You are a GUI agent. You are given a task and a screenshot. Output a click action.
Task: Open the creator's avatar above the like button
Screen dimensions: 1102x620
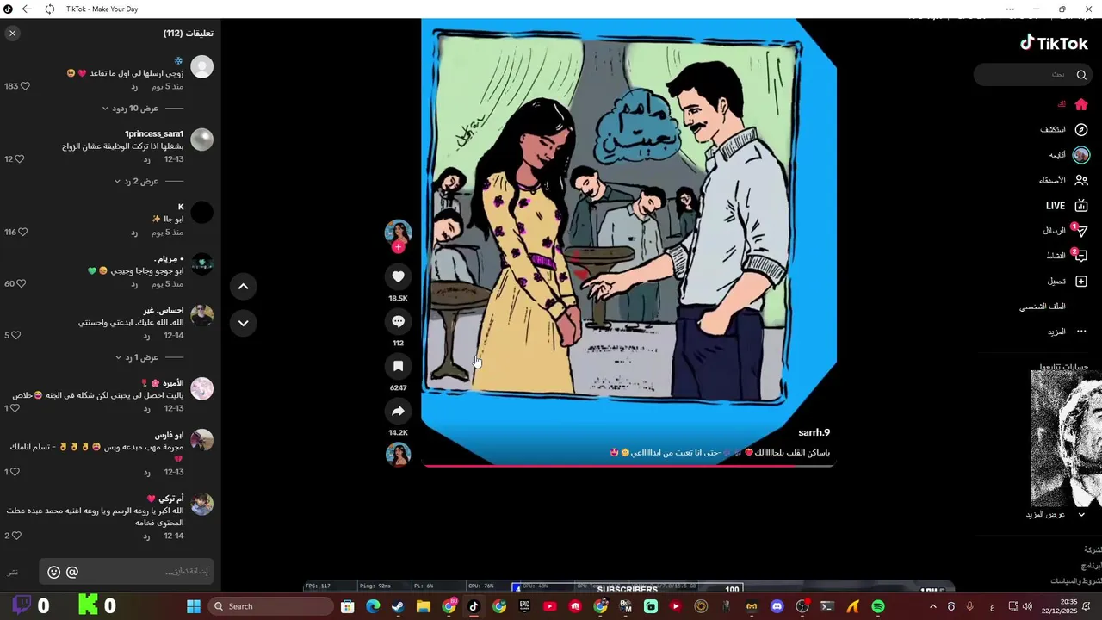click(x=398, y=232)
